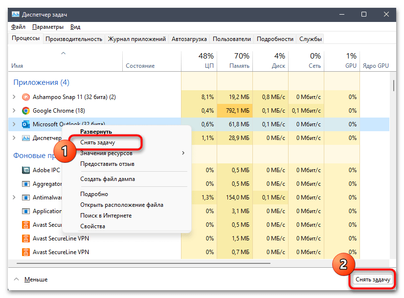Select the Процессы tab
Viewport: 404px width, 298px height.
click(x=26, y=38)
